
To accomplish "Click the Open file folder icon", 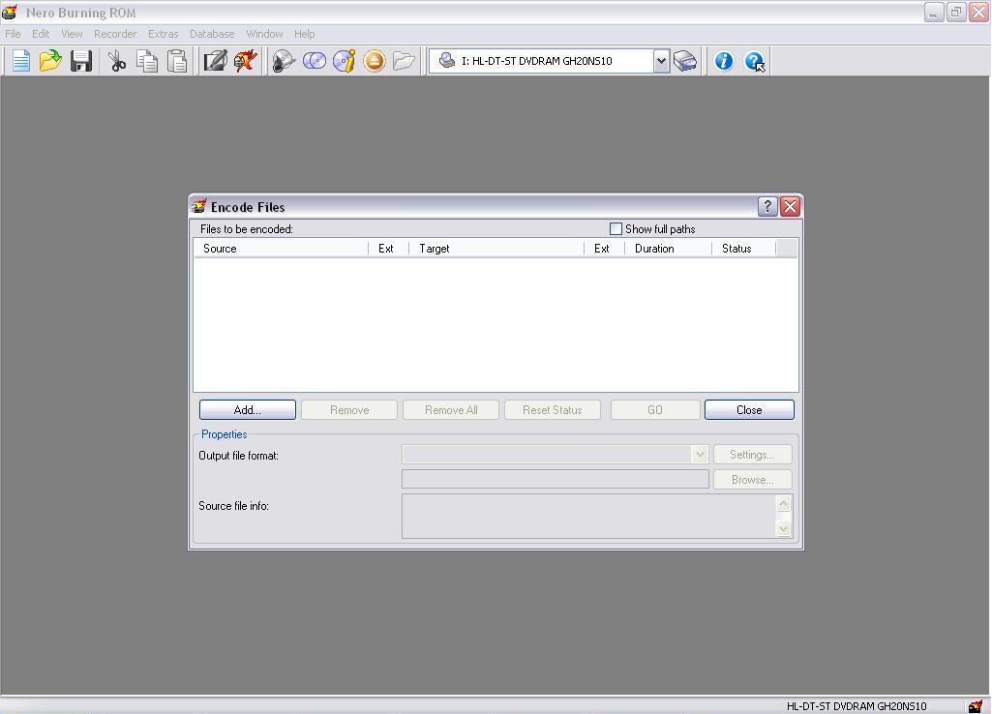I will tap(50, 61).
